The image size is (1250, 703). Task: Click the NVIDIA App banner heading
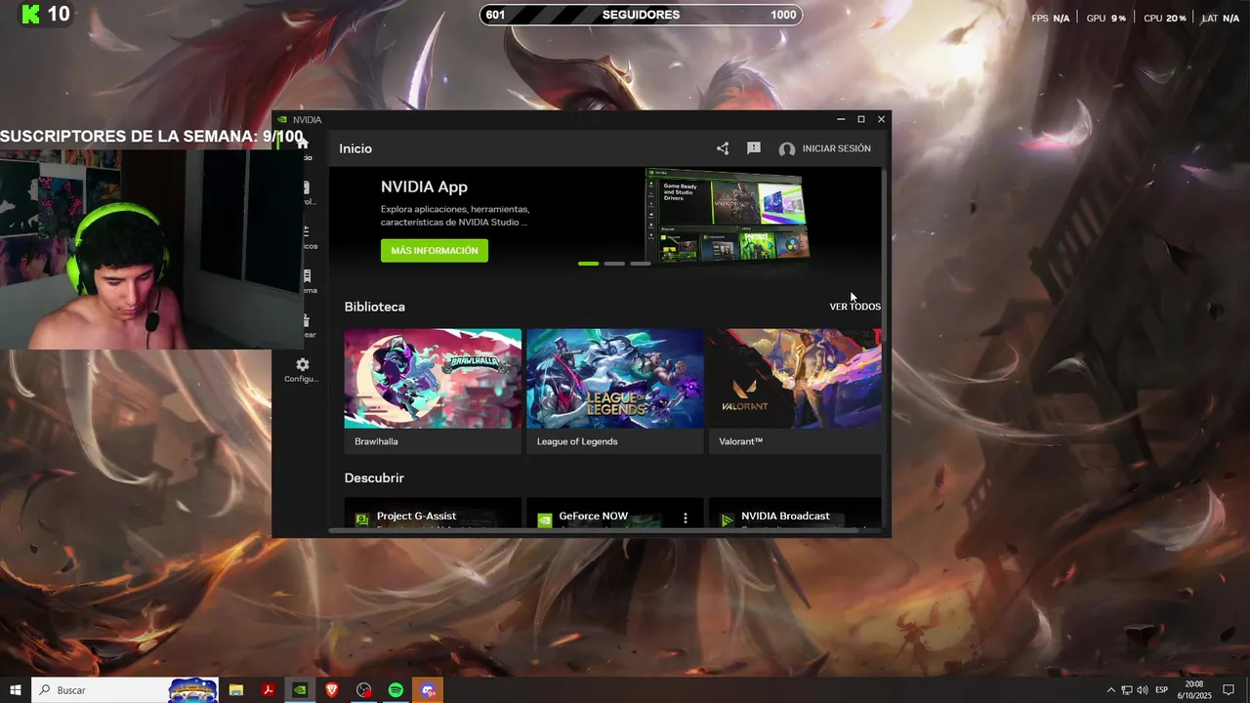coord(424,187)
